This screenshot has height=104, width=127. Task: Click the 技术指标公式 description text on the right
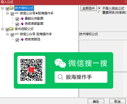tap(89, 34)
